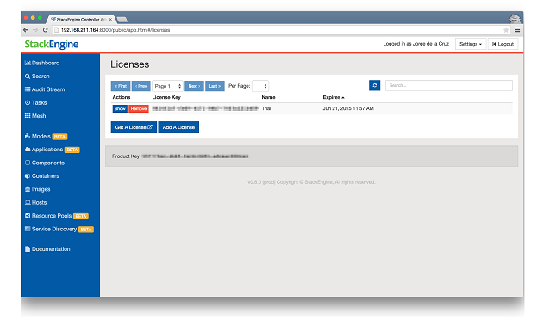Open Service Discovery section
Screen dimensions: 543x325
coord(59,229)
